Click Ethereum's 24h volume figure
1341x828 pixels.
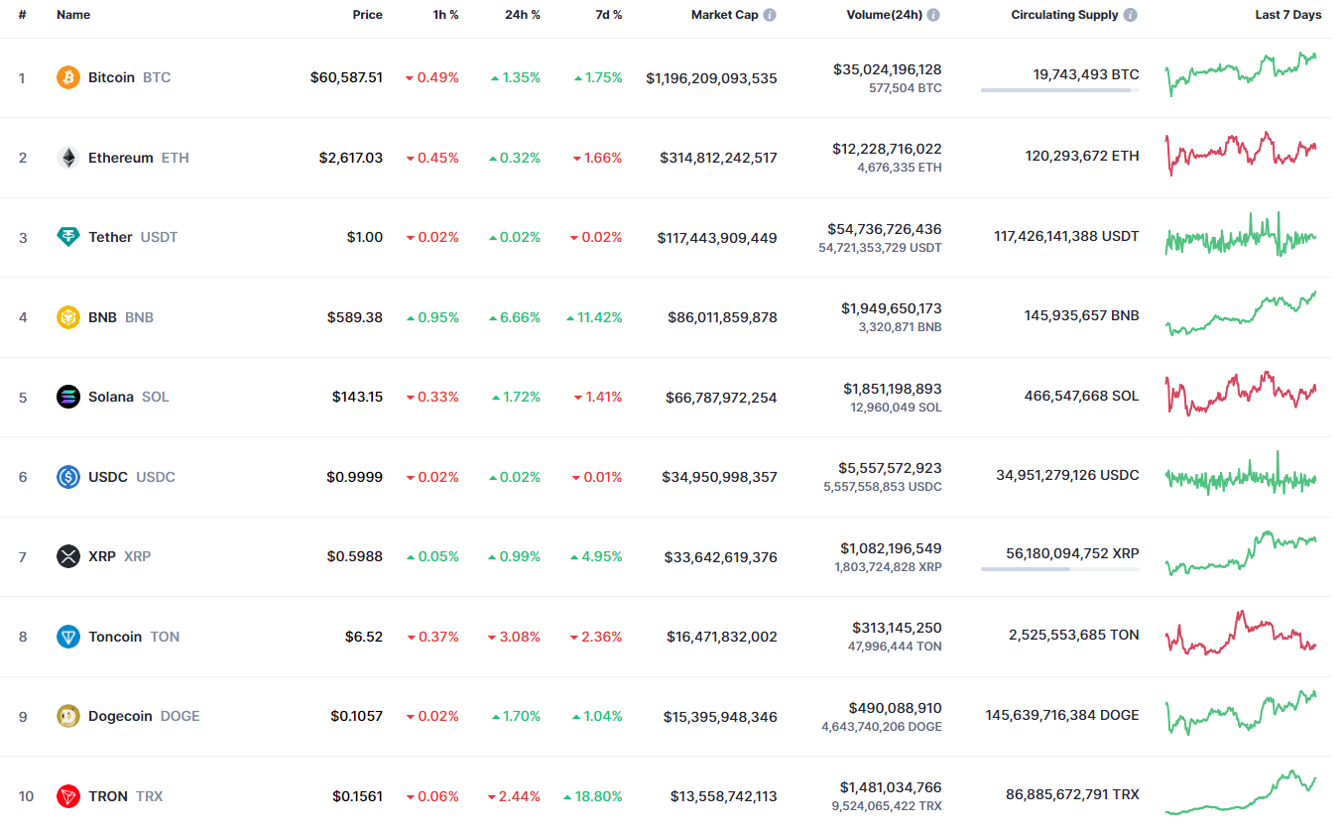[887, 149]
